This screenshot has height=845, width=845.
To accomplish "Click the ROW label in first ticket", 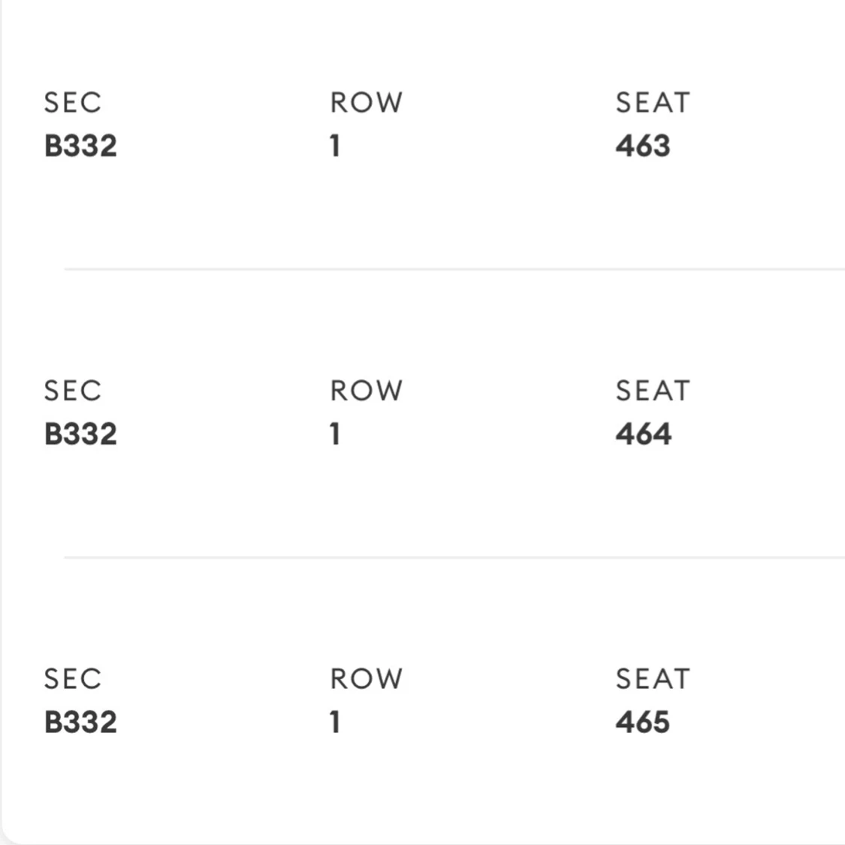I will click(366, 102).
